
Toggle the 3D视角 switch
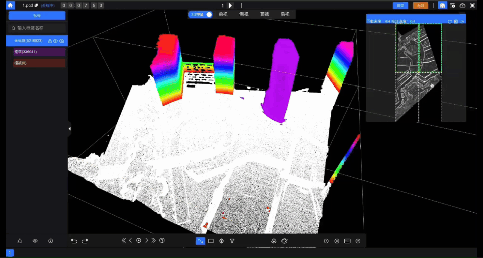(209, 14)
